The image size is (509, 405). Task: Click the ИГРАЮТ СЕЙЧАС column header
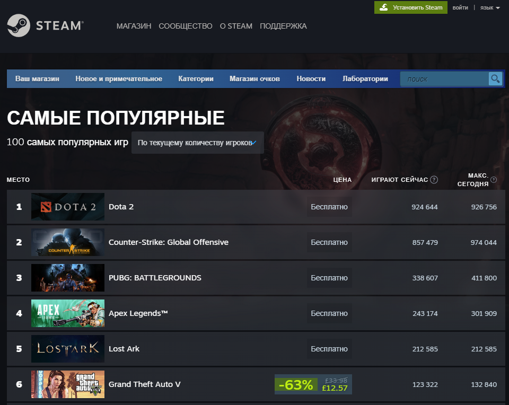tap(400, 180)
